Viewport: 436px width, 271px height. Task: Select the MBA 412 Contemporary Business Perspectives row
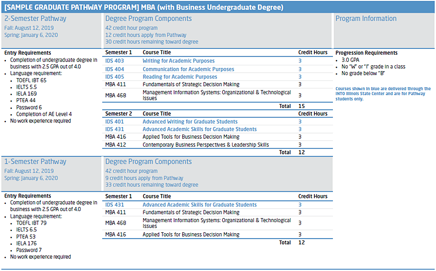[x=205, y=145]
